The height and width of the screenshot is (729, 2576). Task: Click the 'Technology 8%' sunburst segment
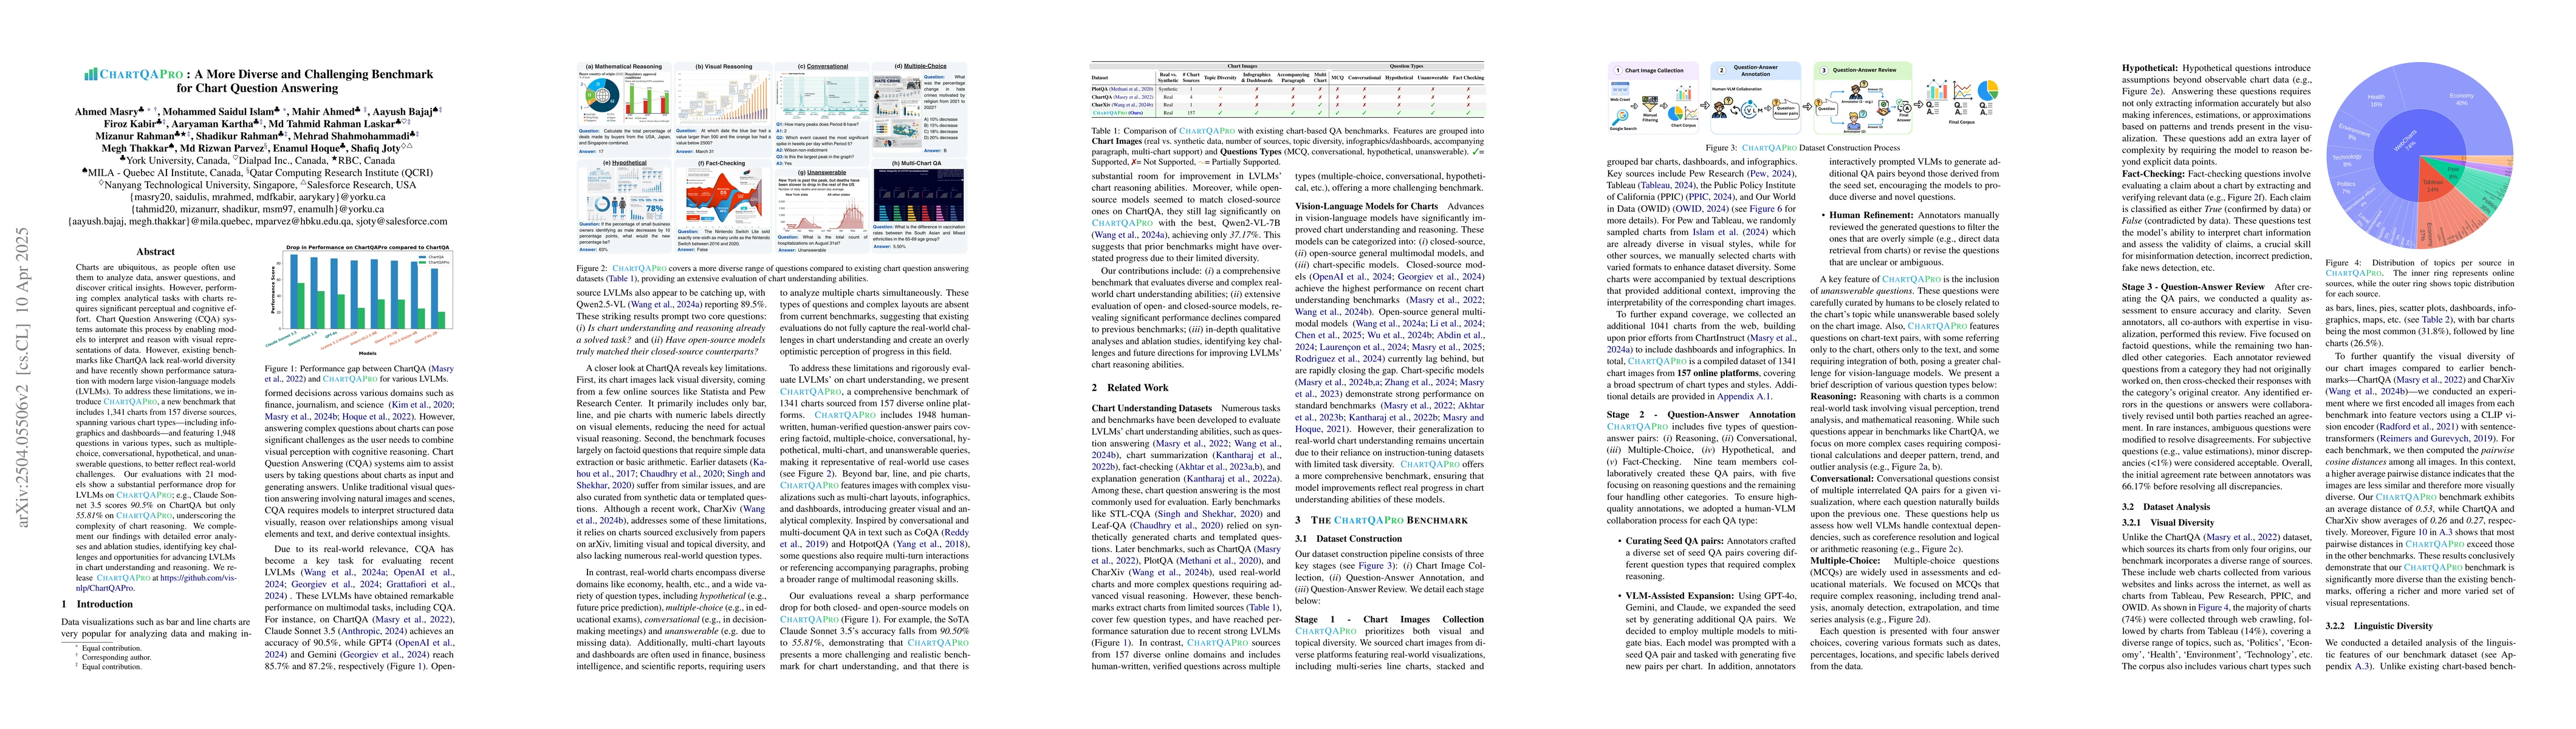(x=2347, y=161)
